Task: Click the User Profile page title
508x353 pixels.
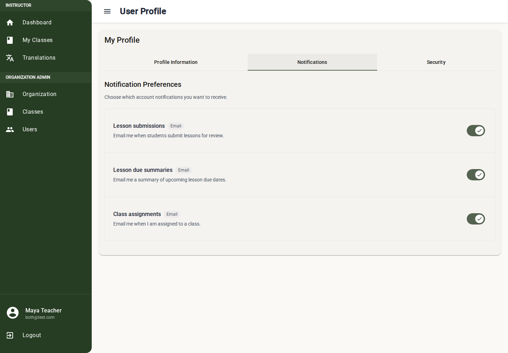Action: [143, 11]
